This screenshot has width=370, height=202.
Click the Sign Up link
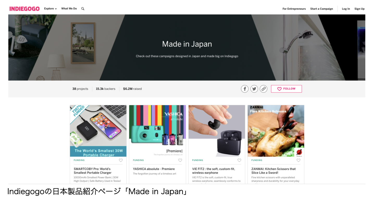tap(359, 9)
